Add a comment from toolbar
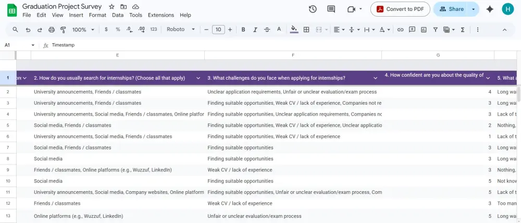Image resolution: width=521 pixels, height=223 pixels. (x=412, y=30)
